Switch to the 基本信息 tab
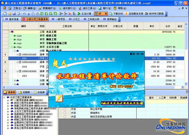Viewport: 189px width, 135px height. click(x=12, y=19)
